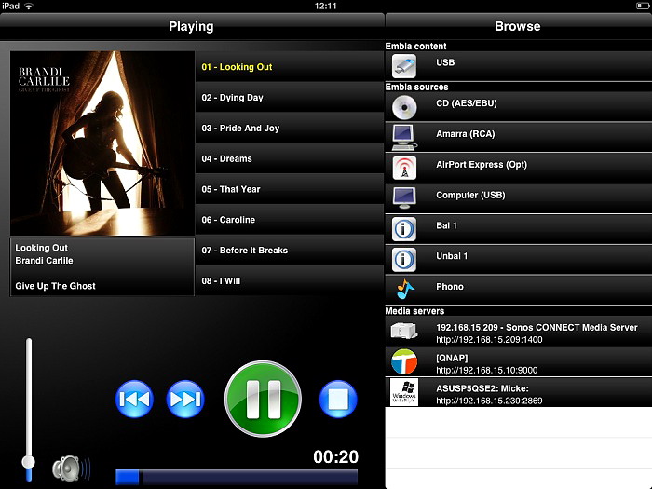Select the CD (AES/EBU) source
Viewport: 652px width, 489px height.
click(519, 107)
